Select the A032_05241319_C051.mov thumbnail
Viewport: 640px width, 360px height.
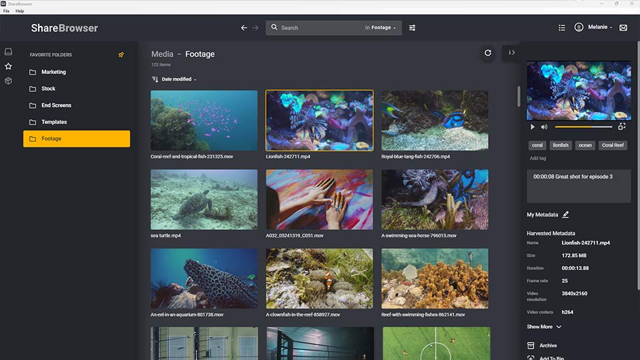pyautogui.click(x=319, y=199)
